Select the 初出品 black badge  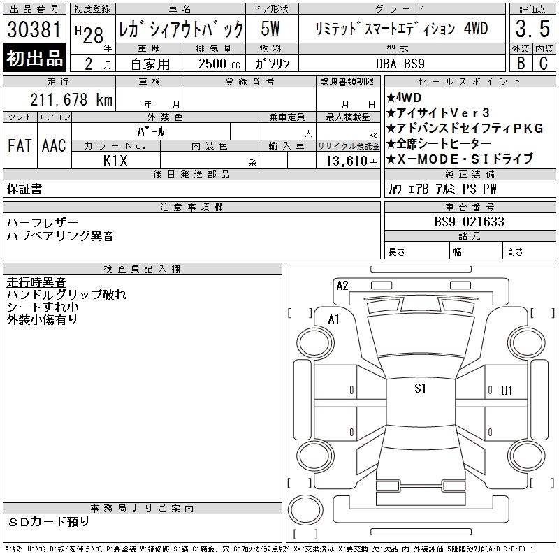coord(34,58)
